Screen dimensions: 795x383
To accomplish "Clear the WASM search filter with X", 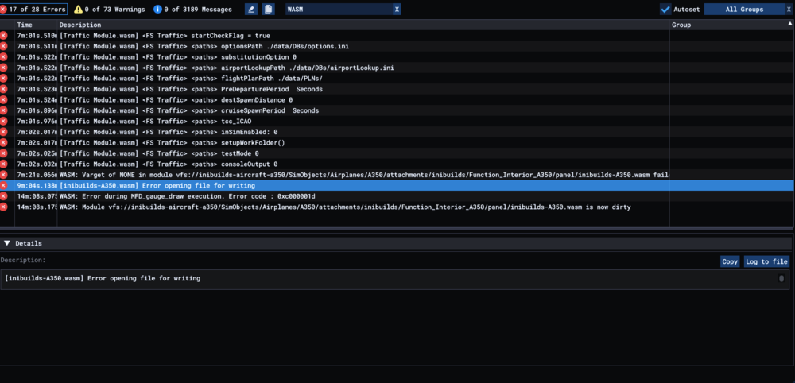I will pyautogui.click(x=397, y=10).
